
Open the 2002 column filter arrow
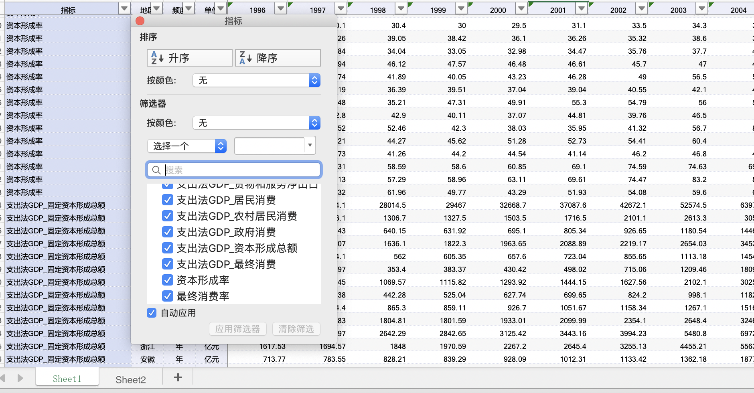[642, 9]
